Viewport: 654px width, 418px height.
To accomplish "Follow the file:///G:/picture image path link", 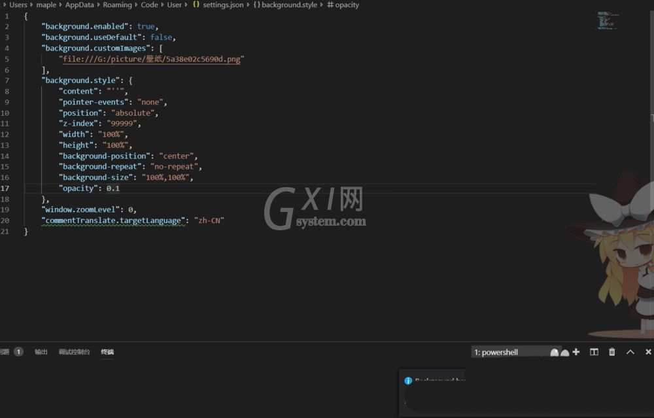I will point(152,59).
